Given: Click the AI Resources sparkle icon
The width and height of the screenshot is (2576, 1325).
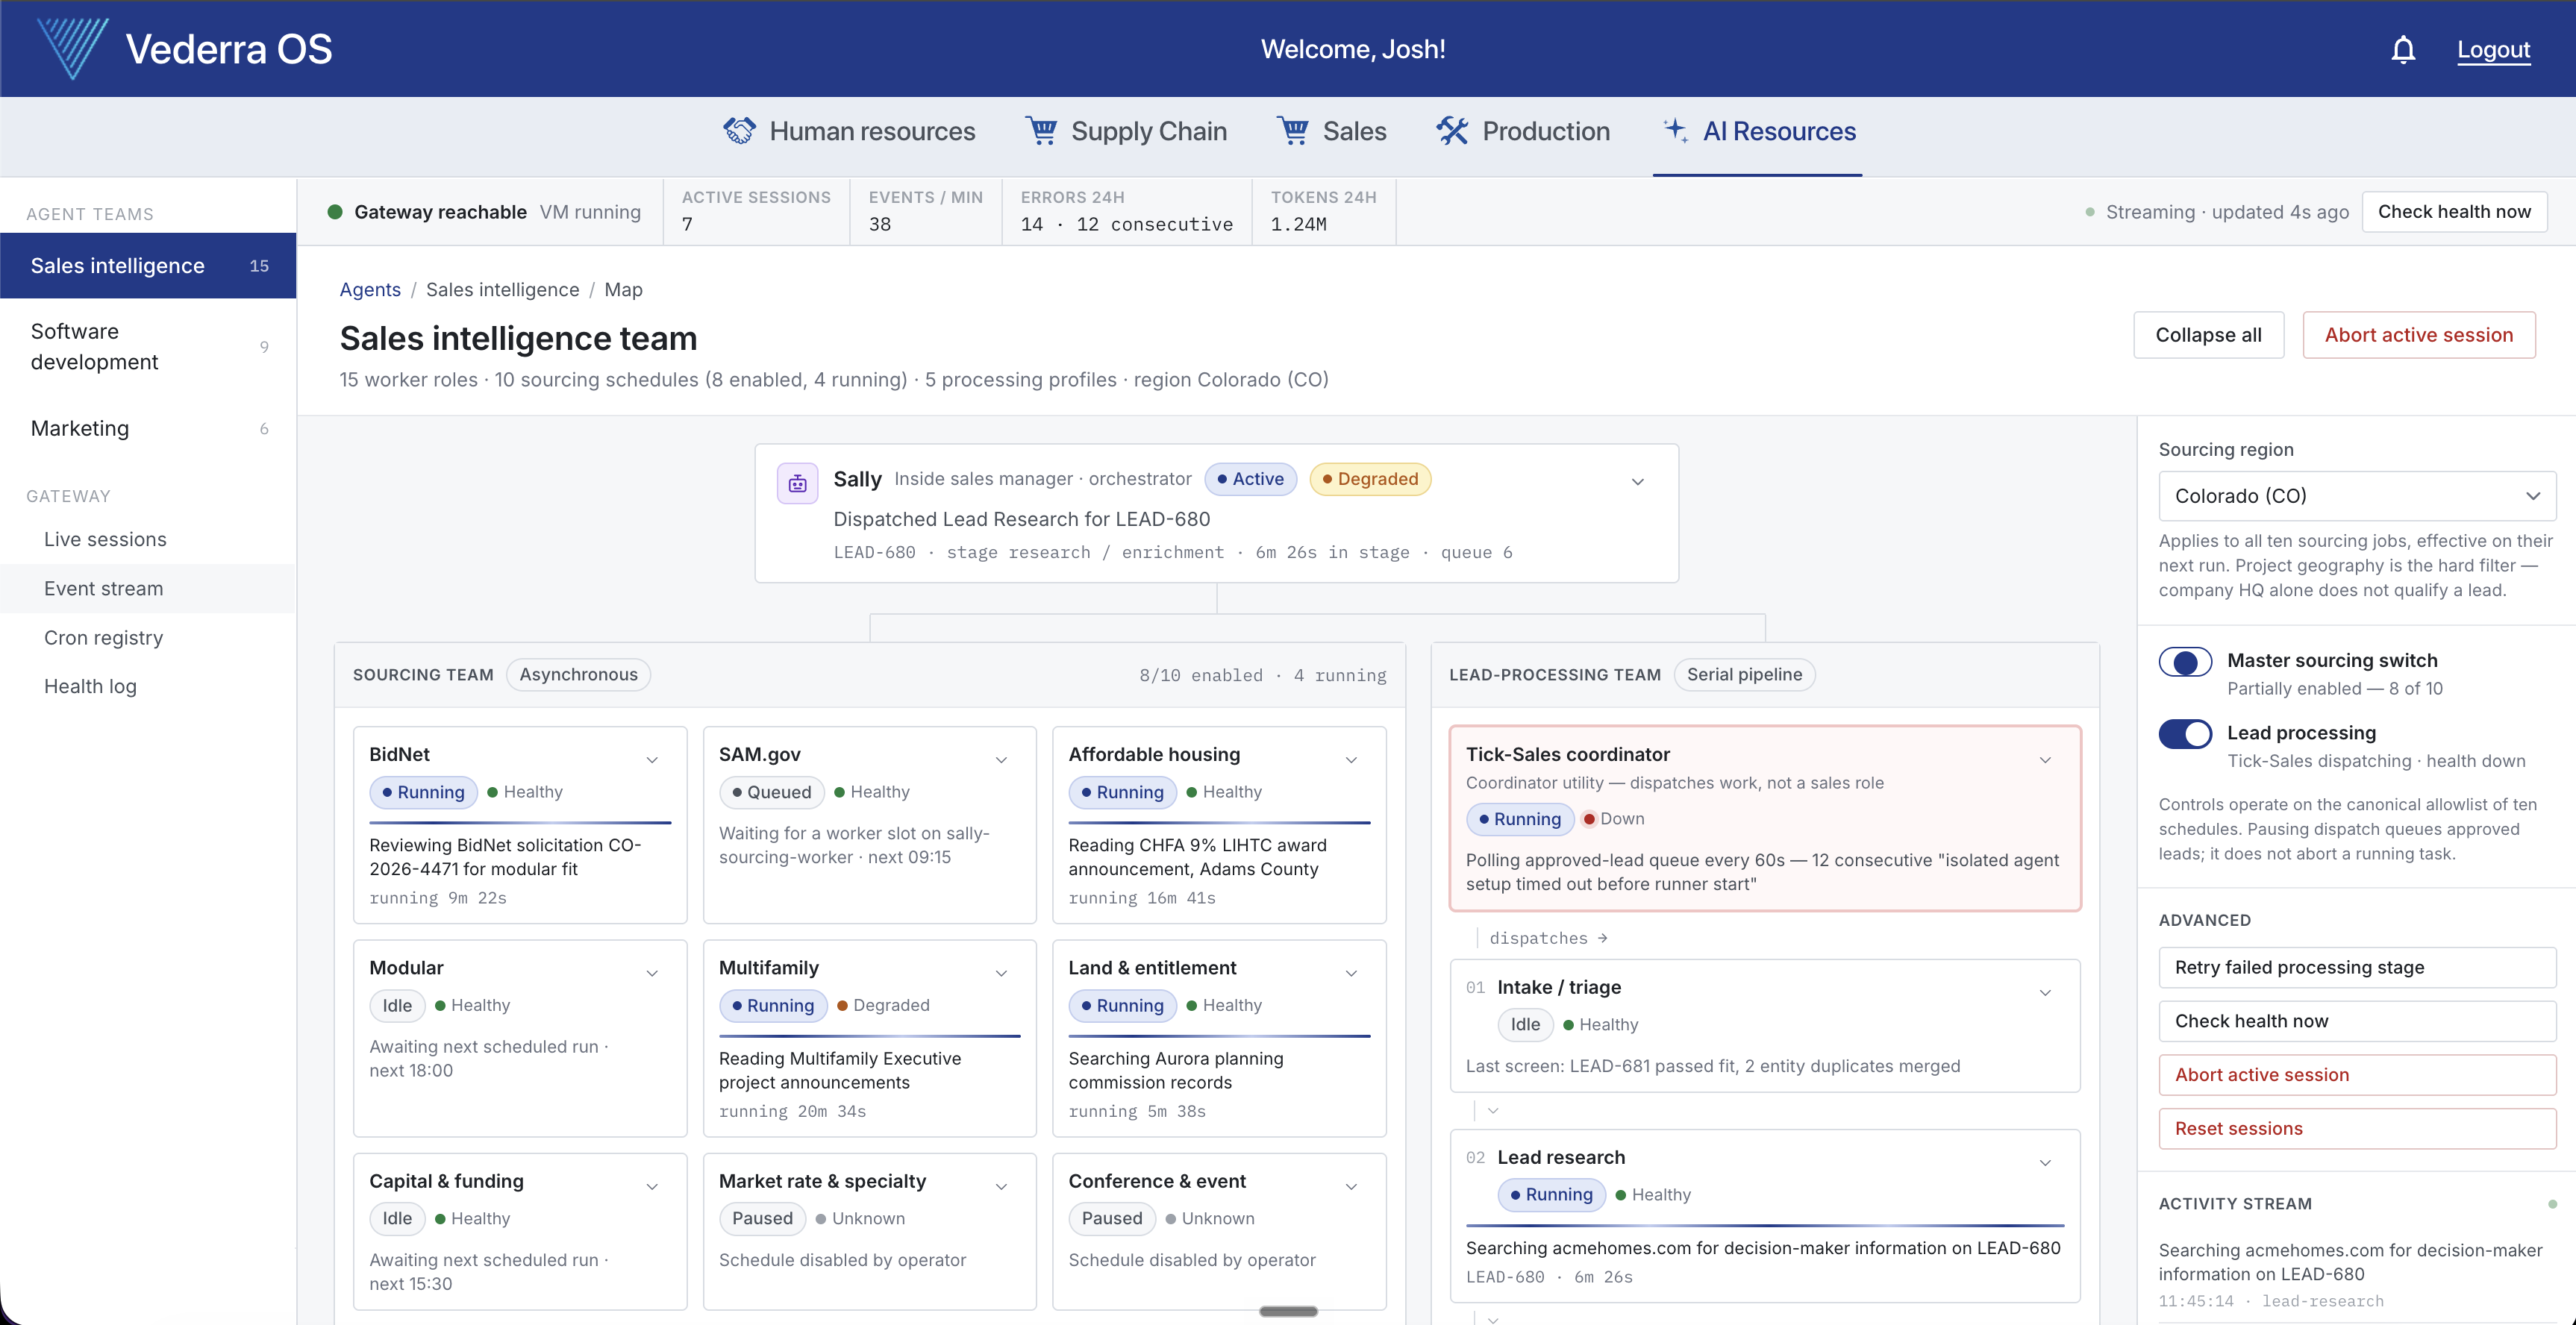Looking at the screenshot, I should coord(1675,131).
